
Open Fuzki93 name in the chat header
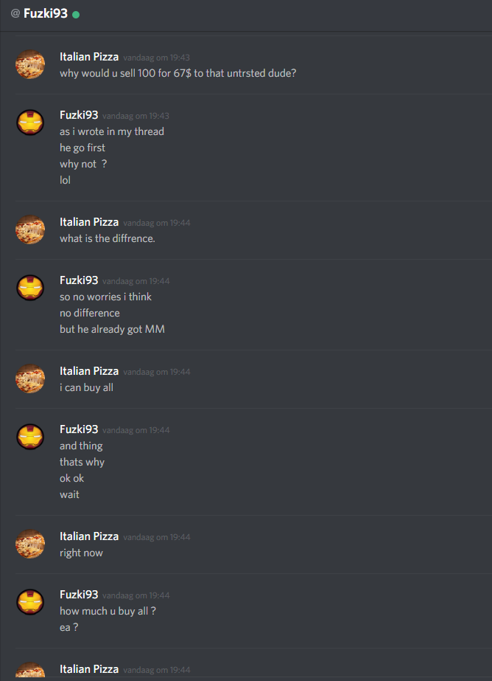pyautogui.click(x=46, y=13)
